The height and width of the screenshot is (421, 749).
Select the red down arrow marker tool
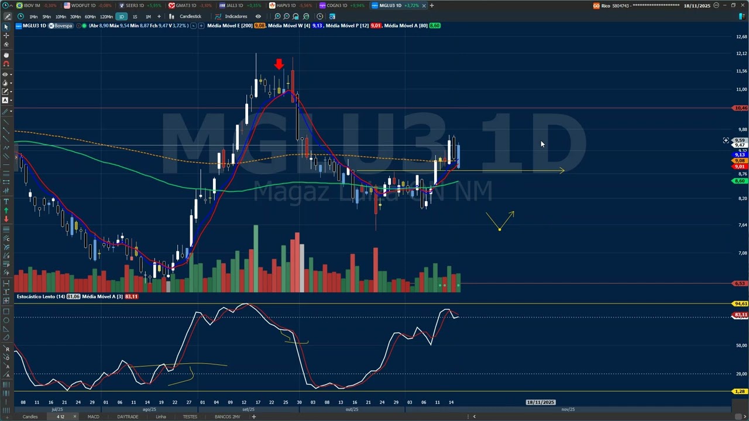[6, 219]
